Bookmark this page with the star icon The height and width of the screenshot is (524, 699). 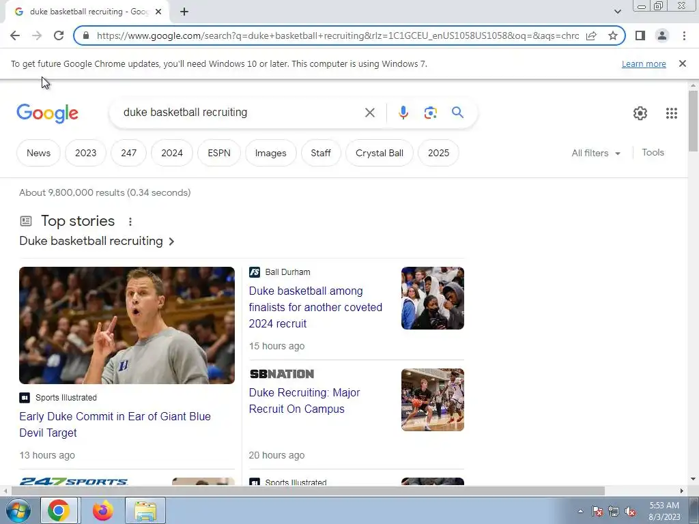point(613,35)
